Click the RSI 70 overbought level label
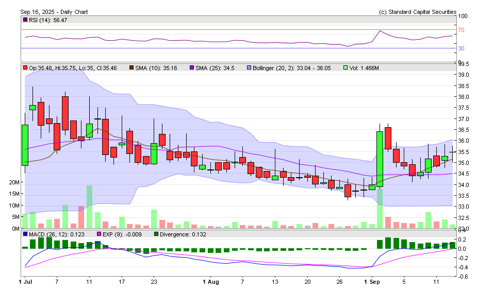 point(461,30)
